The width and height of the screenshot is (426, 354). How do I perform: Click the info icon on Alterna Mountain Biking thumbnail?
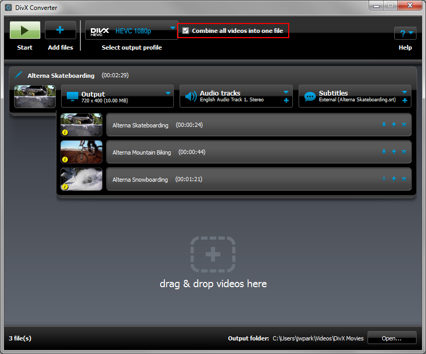click(x=65, y=160)
